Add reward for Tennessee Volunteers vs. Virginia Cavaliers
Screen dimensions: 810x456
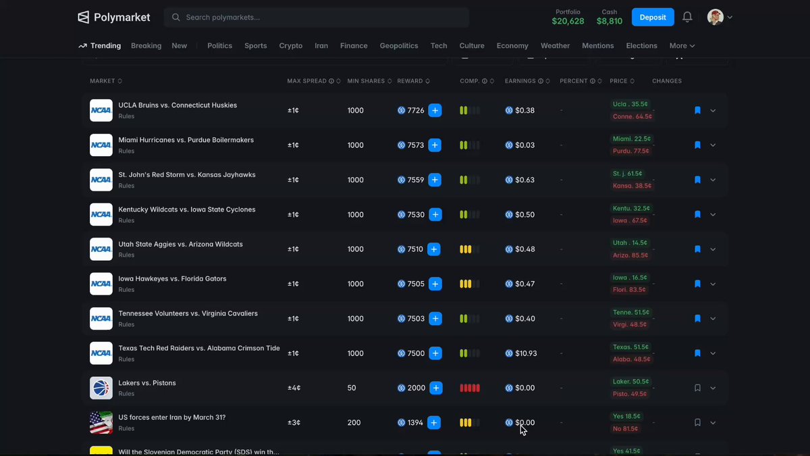pyautogui.click(x=435, y=318)
